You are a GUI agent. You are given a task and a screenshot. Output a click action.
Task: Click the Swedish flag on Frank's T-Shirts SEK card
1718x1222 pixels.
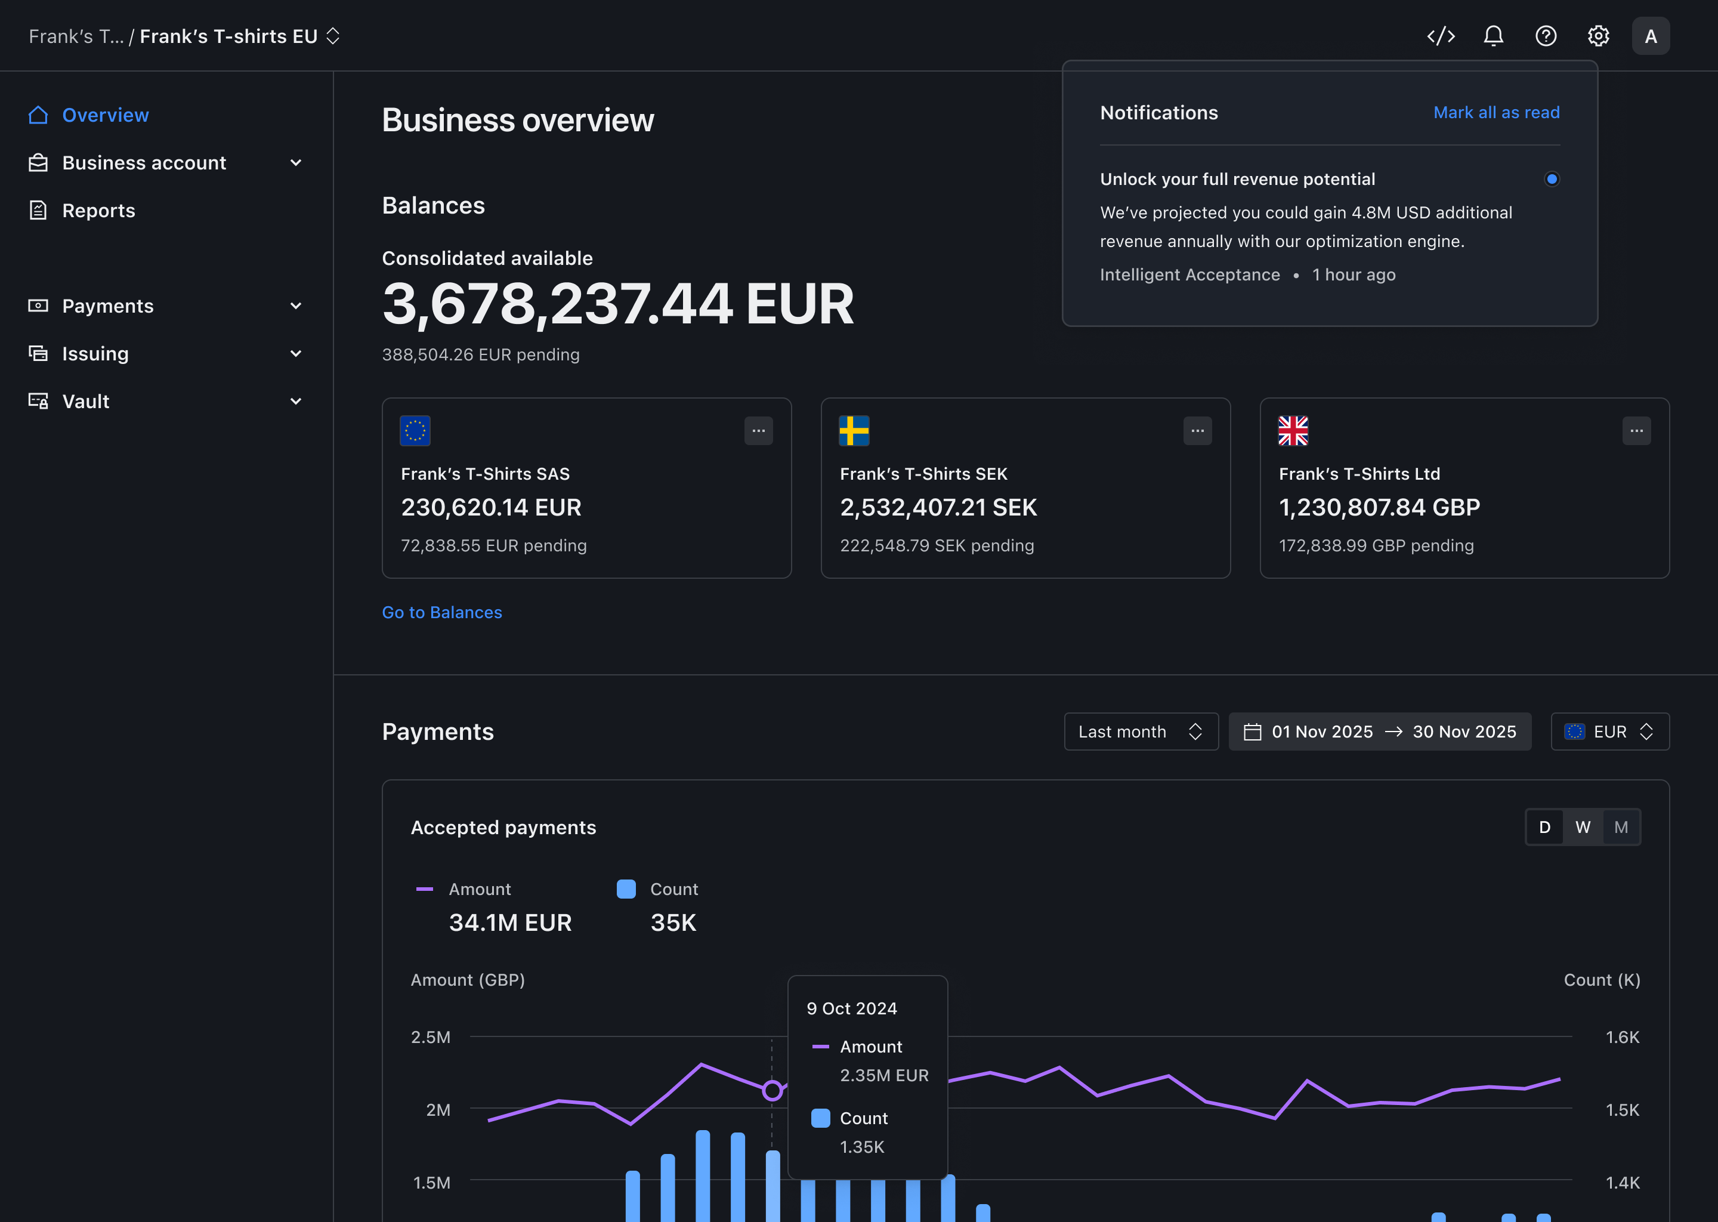854,431
